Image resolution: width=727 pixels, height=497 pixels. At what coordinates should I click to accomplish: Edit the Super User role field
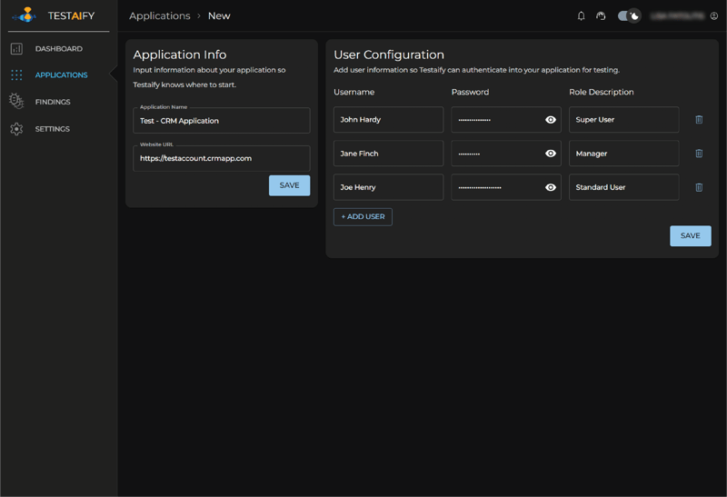click(624, 120)
